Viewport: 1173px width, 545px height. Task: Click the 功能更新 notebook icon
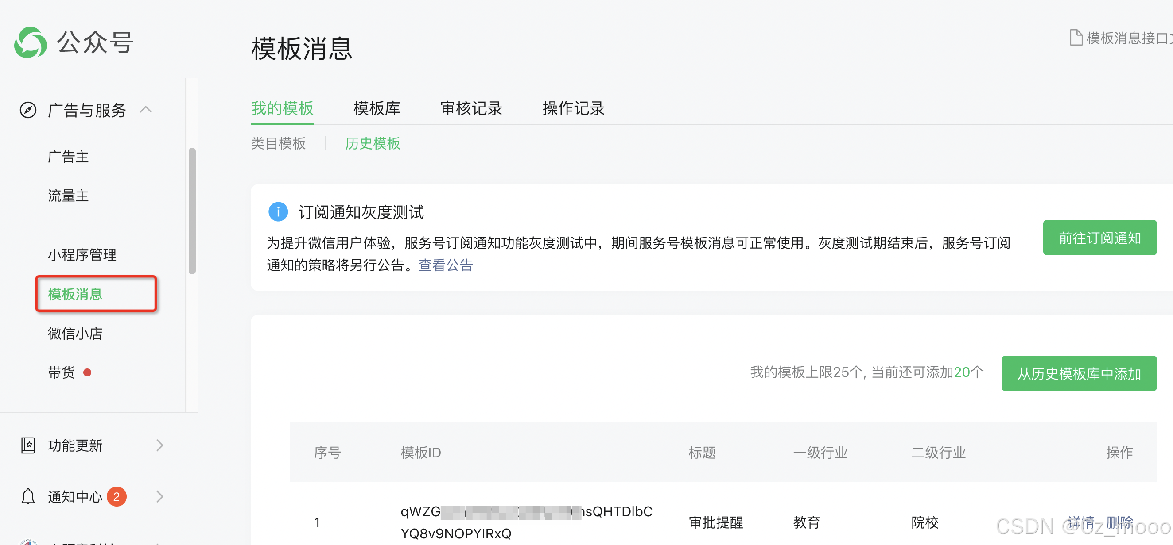click(28, 445)
